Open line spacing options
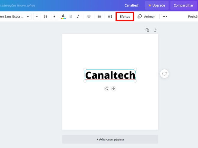The width and height of the screenshot is (198, 148). [110, 16]
